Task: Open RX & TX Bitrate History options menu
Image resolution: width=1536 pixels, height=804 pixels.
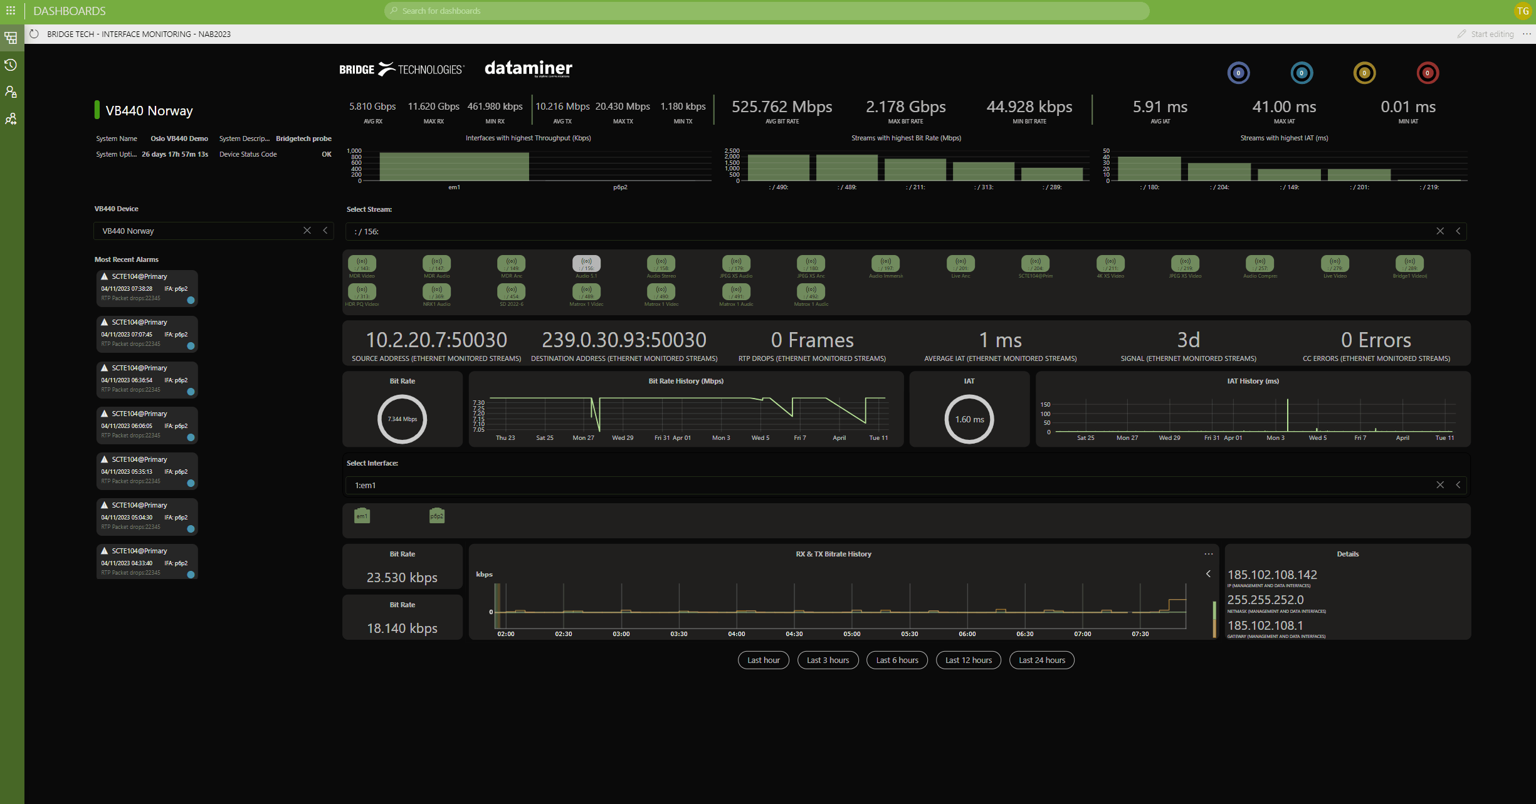Action: pos(1209,554)
